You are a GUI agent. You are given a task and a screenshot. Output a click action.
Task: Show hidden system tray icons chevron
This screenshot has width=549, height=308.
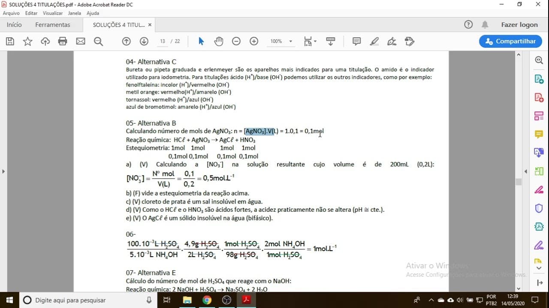click(431, 300)
